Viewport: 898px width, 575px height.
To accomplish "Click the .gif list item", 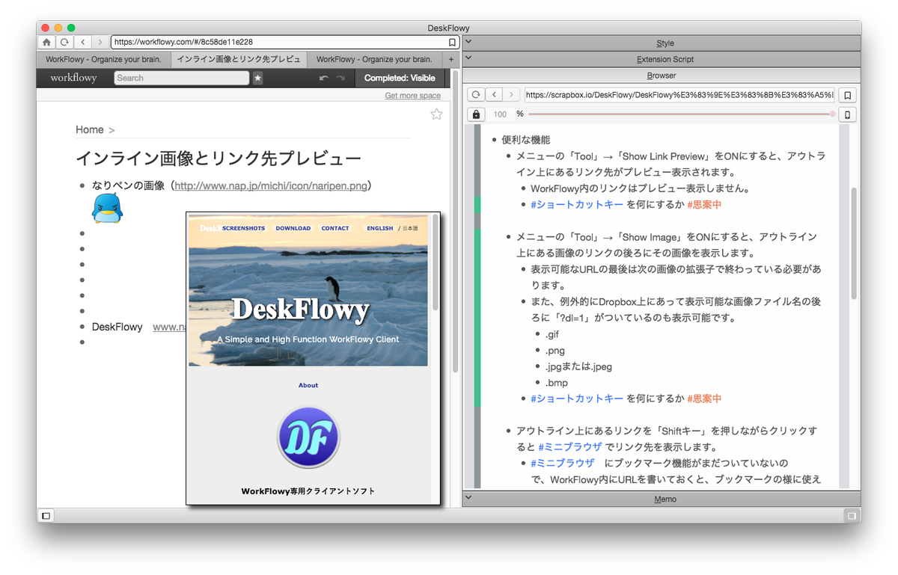I will tap(552, 334).
